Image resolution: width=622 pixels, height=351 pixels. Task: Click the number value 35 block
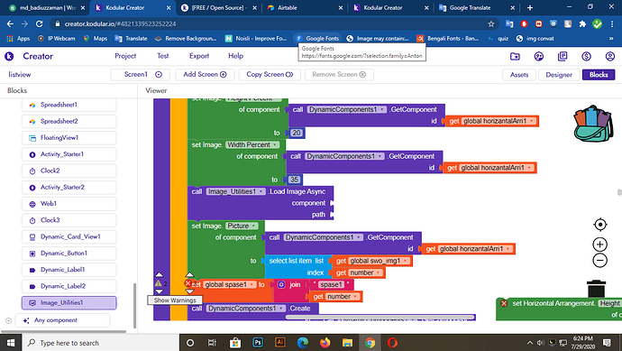tap(294, 180)
